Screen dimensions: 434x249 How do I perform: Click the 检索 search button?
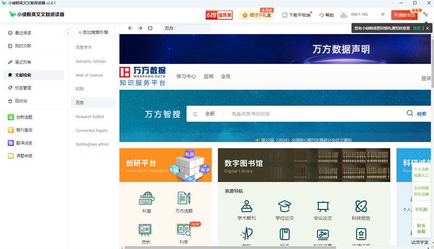tap(417, 113)
